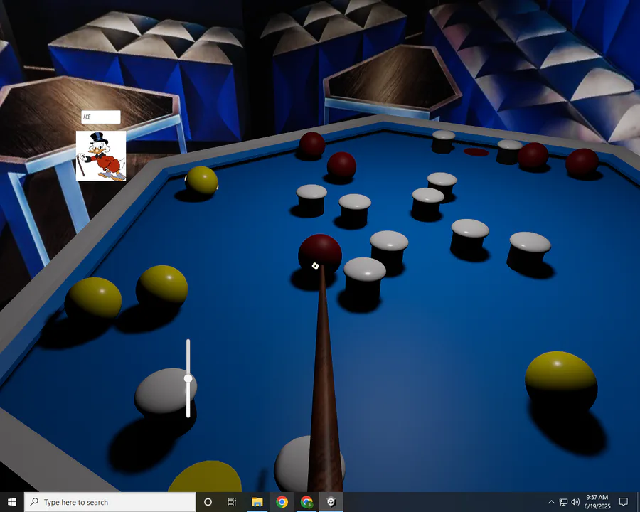Image resolution: width=640 pixels, height=512 pixels.
Task: Click the Unity game icon in taskbar
Action: pyautogui.click(x=331, y=502)
